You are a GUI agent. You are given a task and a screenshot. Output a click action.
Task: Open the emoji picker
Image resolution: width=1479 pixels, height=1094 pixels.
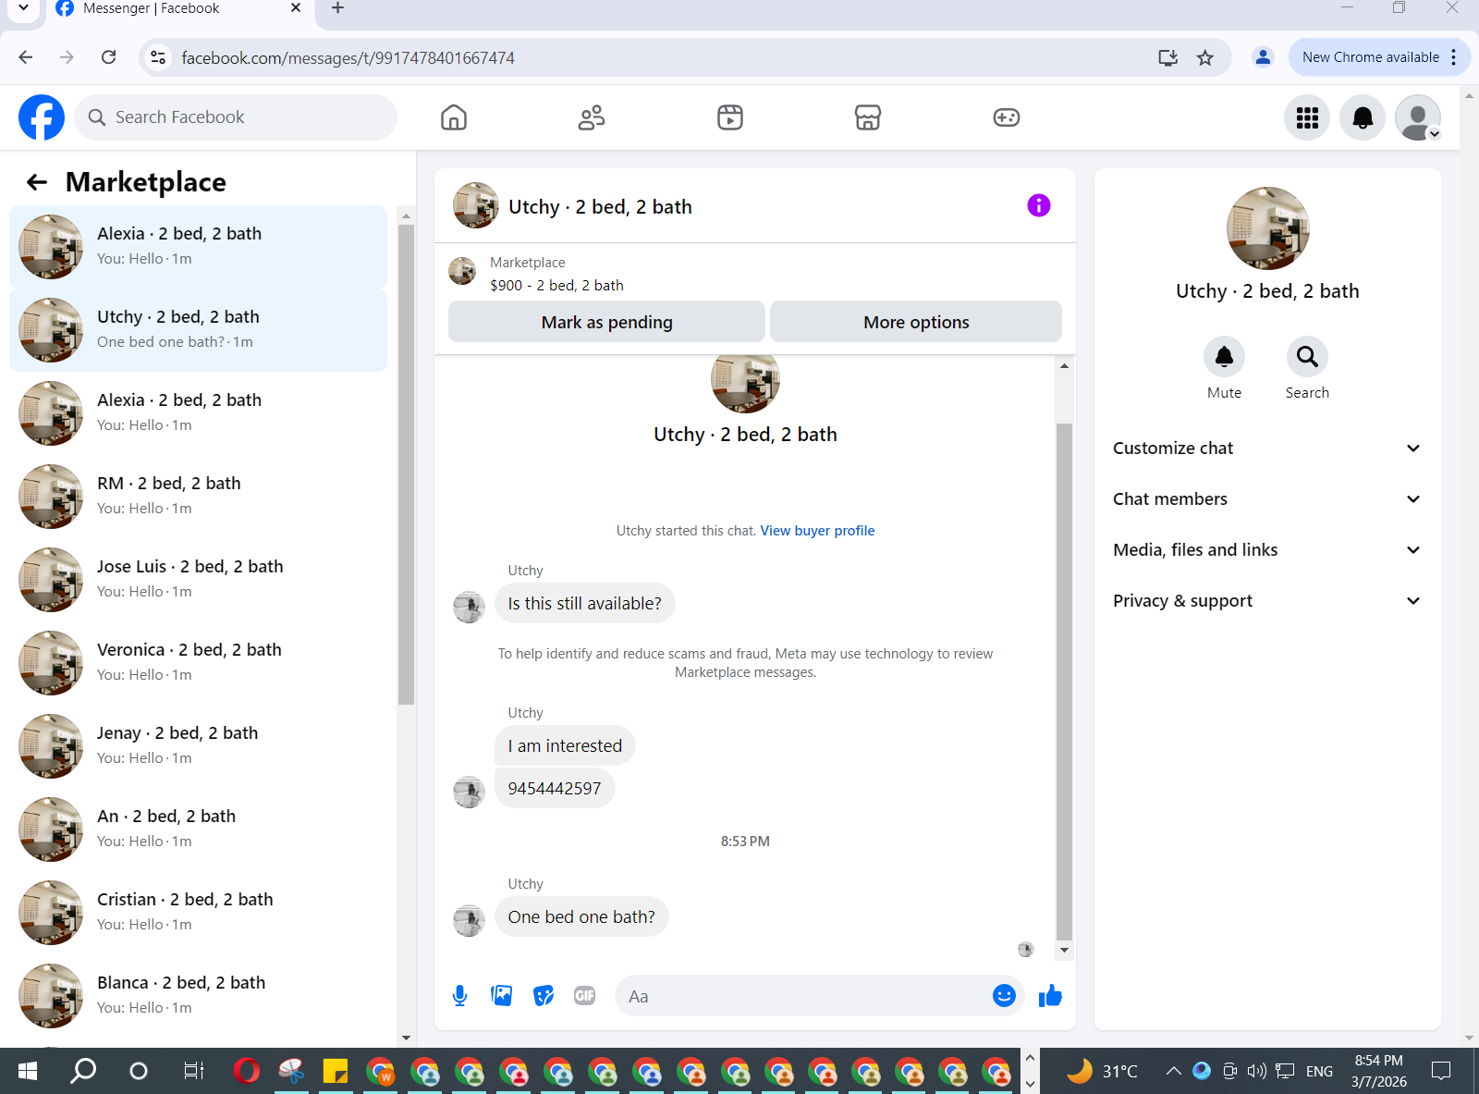1004,995
